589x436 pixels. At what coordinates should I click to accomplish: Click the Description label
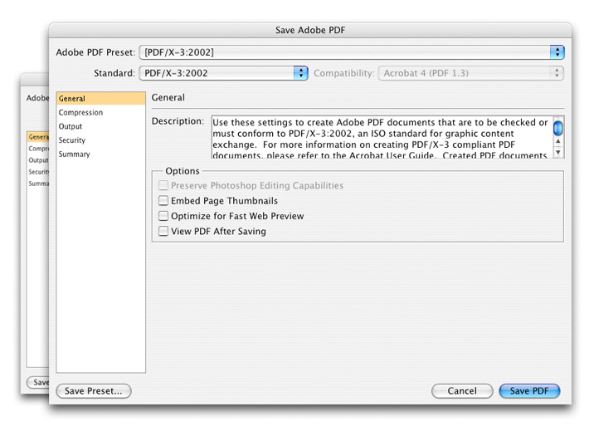point(178,121)
